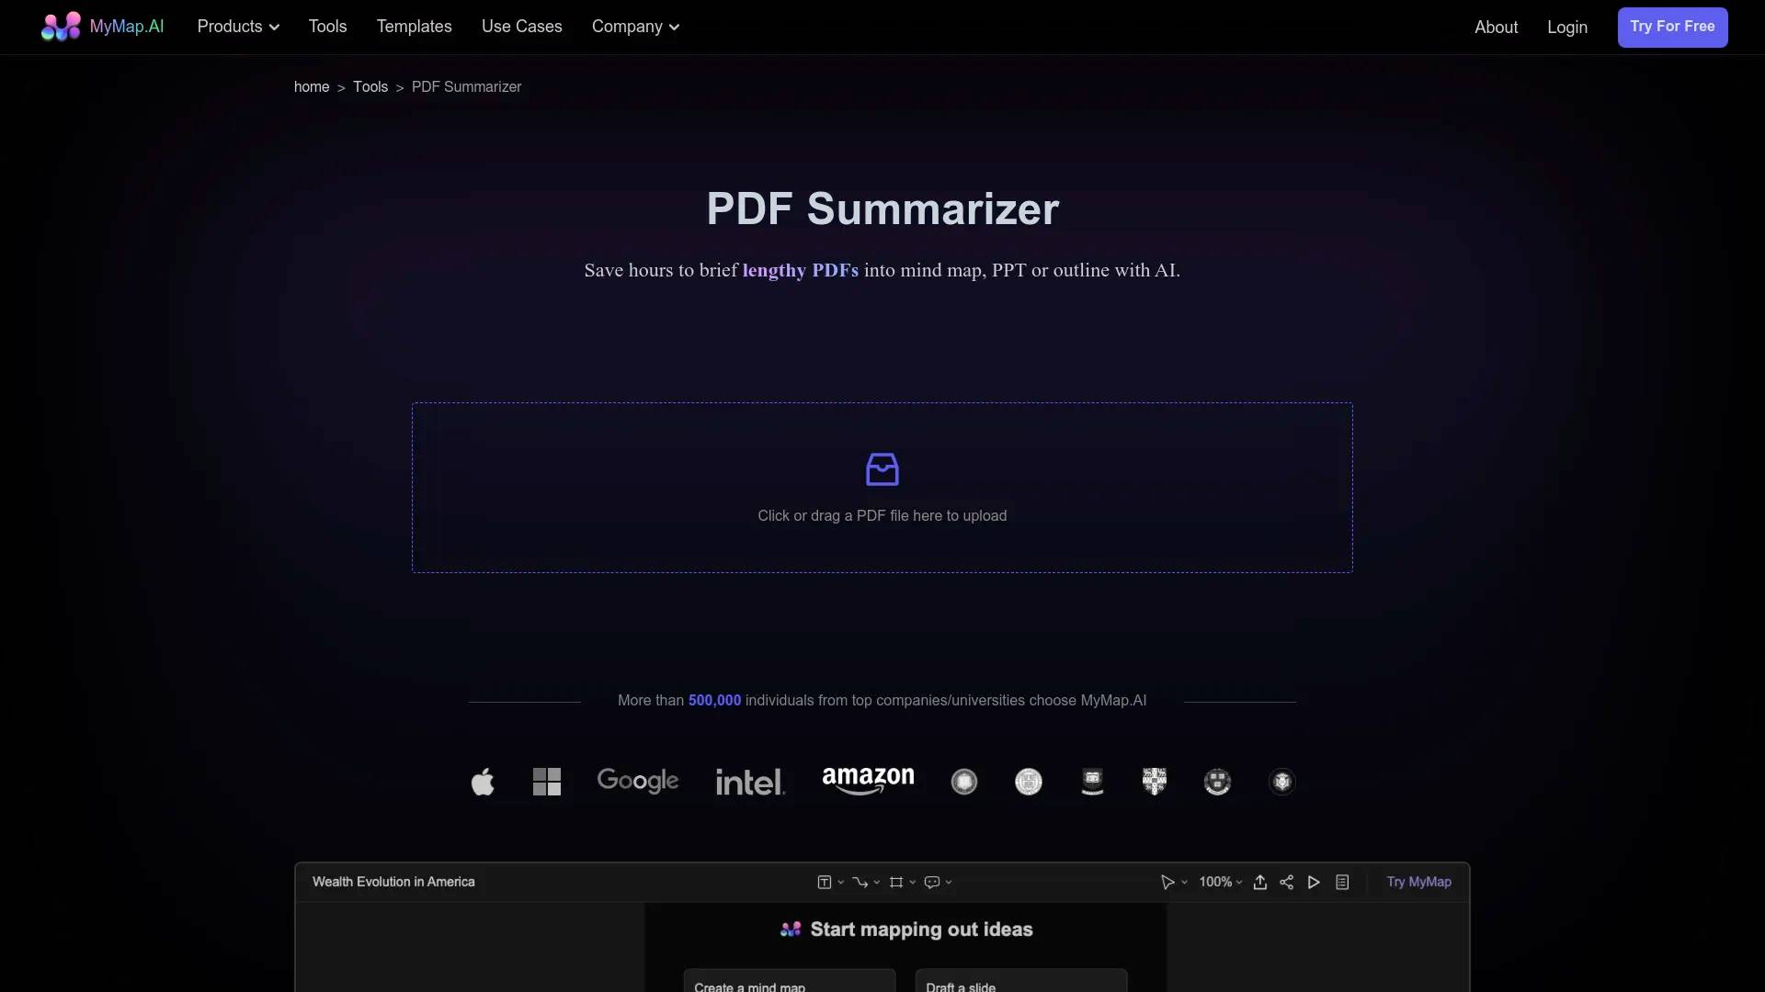Open the Templates menu item
This screenshot has height=992, width=1765.
pyautogui.click(x=414, y=27)
